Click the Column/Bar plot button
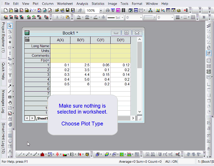The image size is (214, 166). tap(43, 154)
